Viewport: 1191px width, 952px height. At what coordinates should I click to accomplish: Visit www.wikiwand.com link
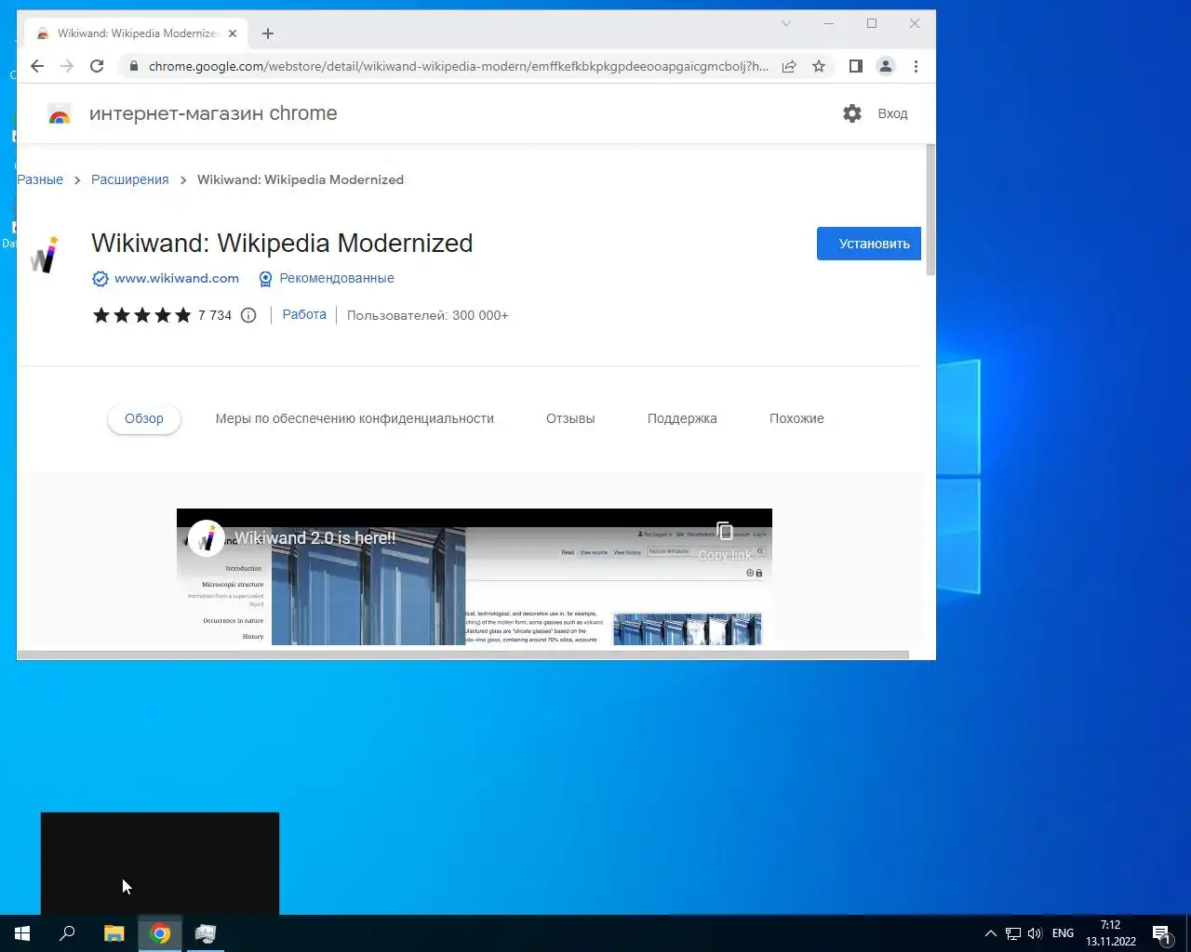177,278
